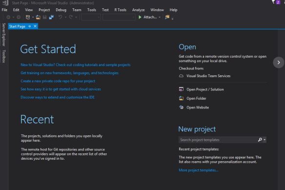Click the Visual Studio logo in title bar

tap(5, 3)
